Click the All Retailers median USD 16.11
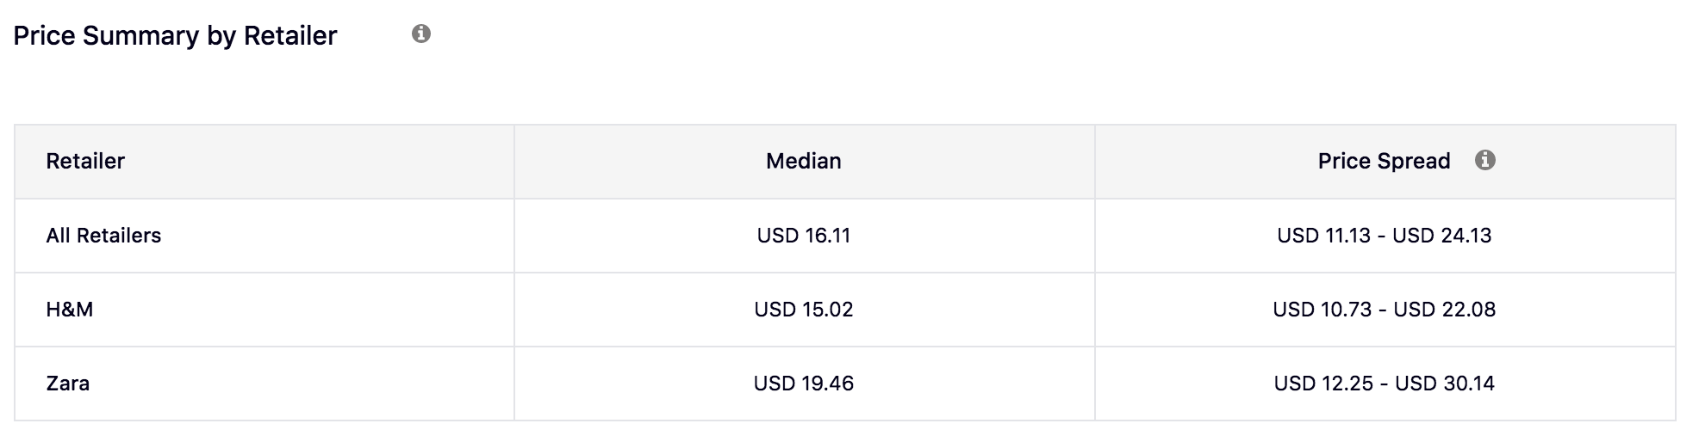This screenshot has width=1699, height=442. point(803,236)
